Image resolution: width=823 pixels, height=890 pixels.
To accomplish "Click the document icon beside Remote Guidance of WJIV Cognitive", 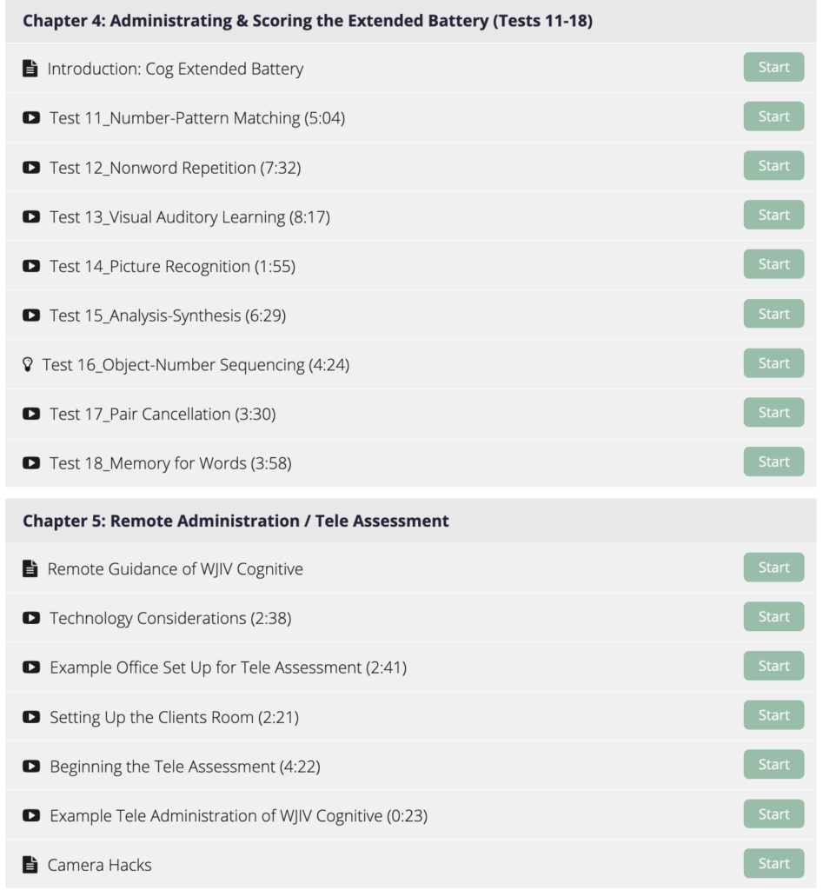I will 30,568.
